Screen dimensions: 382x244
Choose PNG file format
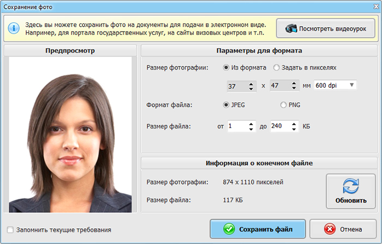pyautogui.click(x=283, y=105)
